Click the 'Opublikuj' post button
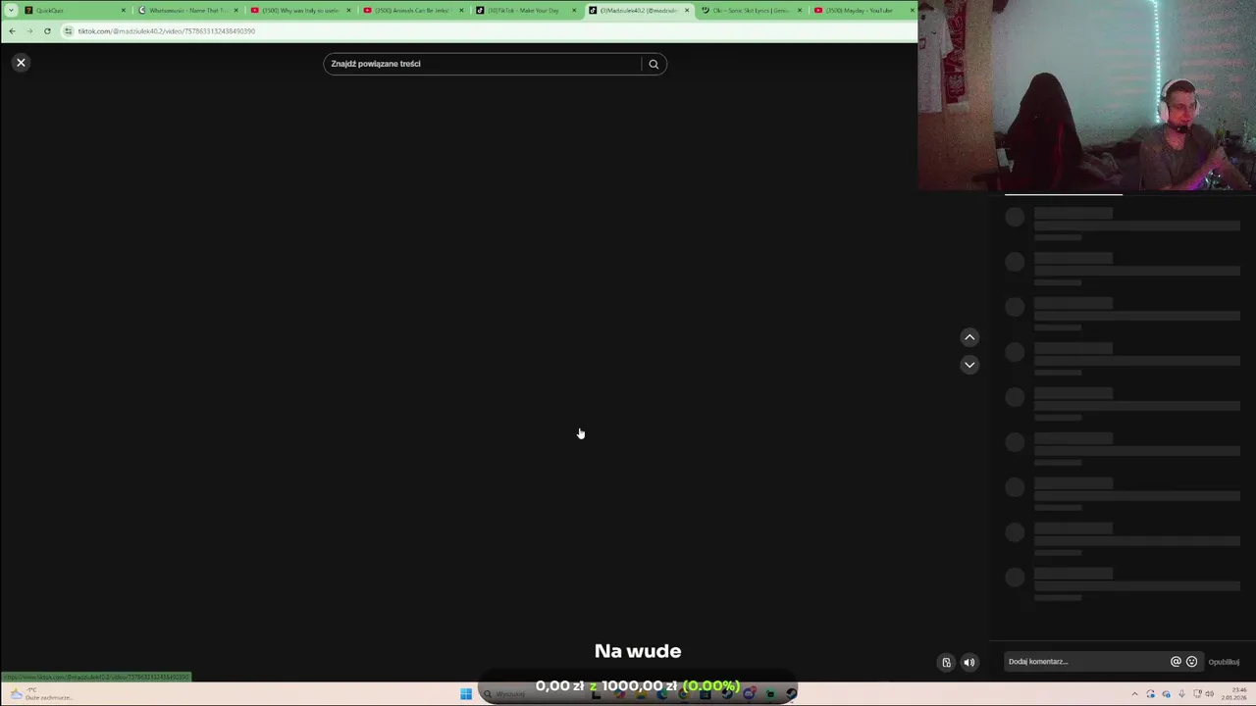This screenshot has width=1256, height=706. [x=1224, y=662]
